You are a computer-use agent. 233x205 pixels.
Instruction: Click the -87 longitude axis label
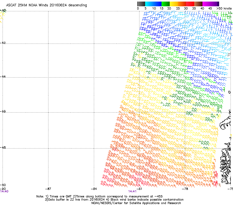[x=48, y=189]
